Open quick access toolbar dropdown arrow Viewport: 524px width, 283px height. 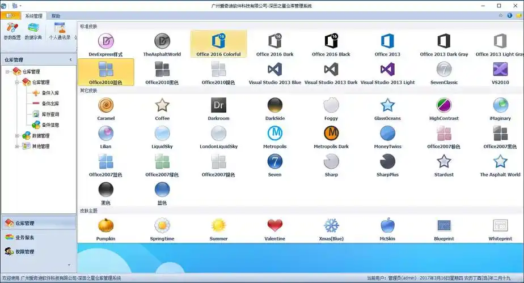tap(20, 6)
